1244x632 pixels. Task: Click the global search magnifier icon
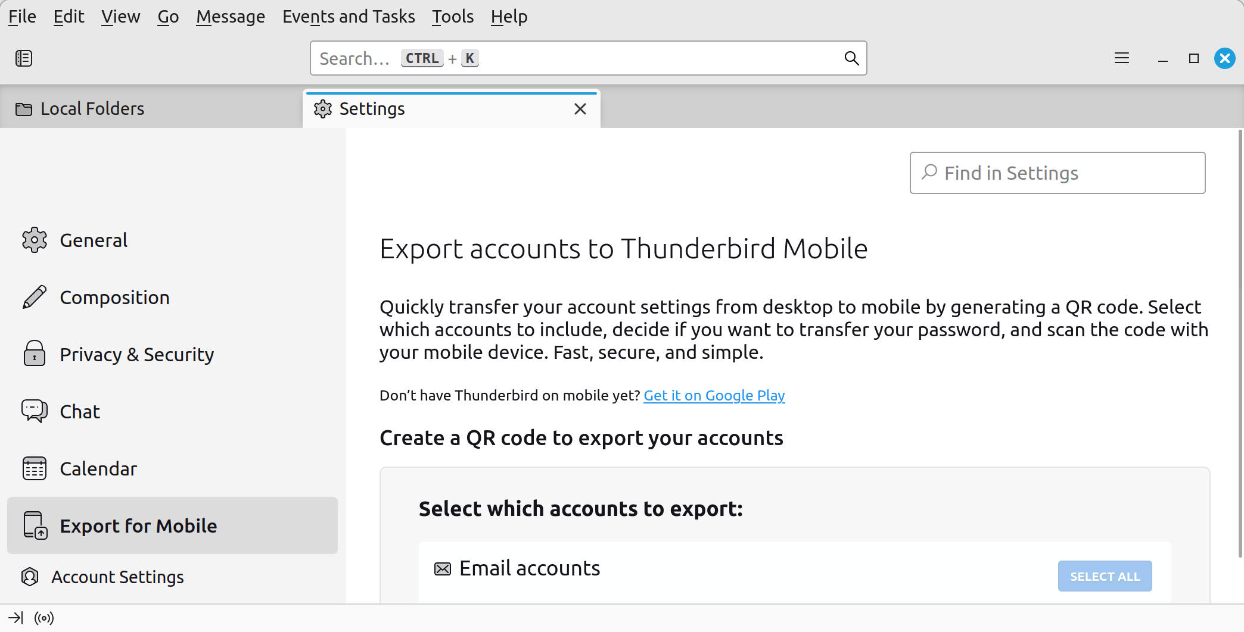click(x=851, y=58)
